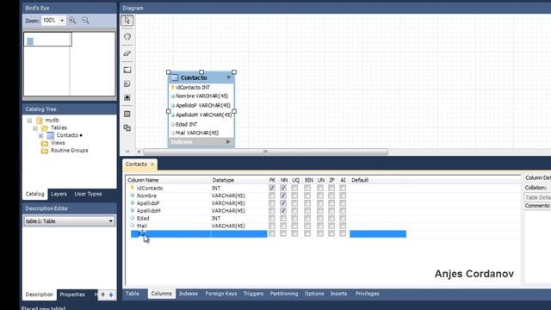Image resolution: width=551 pixels, height=310 pixels.
Task: Open the Inserts tab
Action: pyautogui.click(x=338, y=294)
